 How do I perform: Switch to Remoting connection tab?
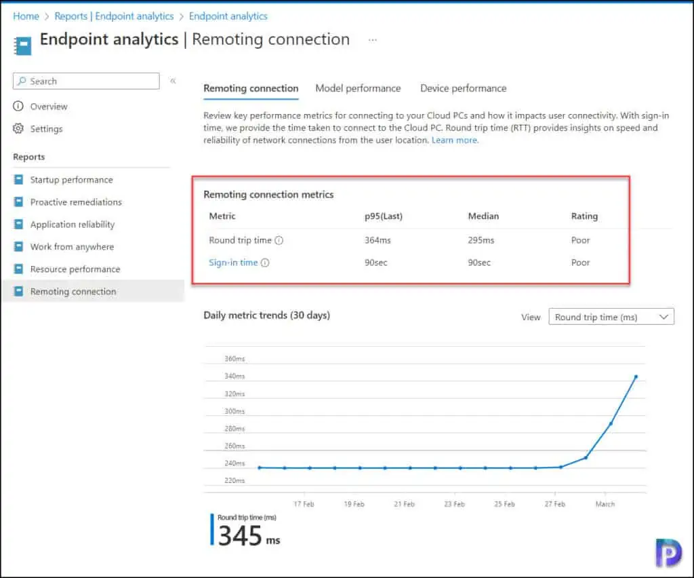(251, 89)
